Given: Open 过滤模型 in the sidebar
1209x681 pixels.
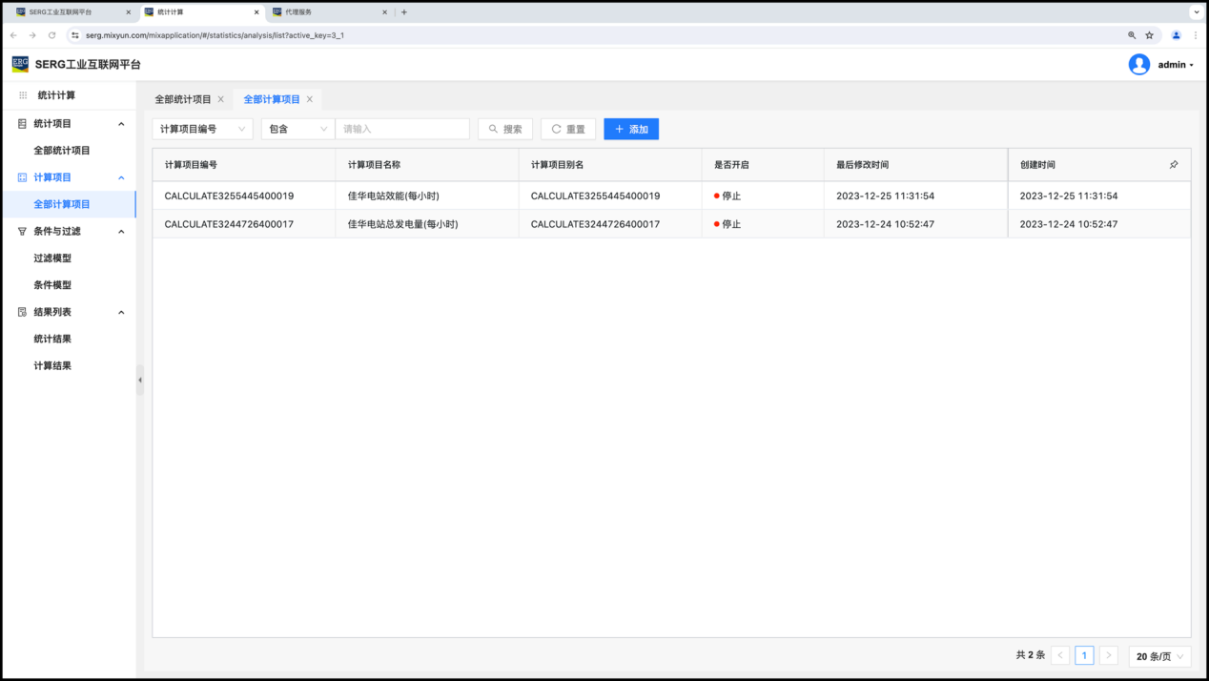Looking at the screenshot, I should [52, 258].
